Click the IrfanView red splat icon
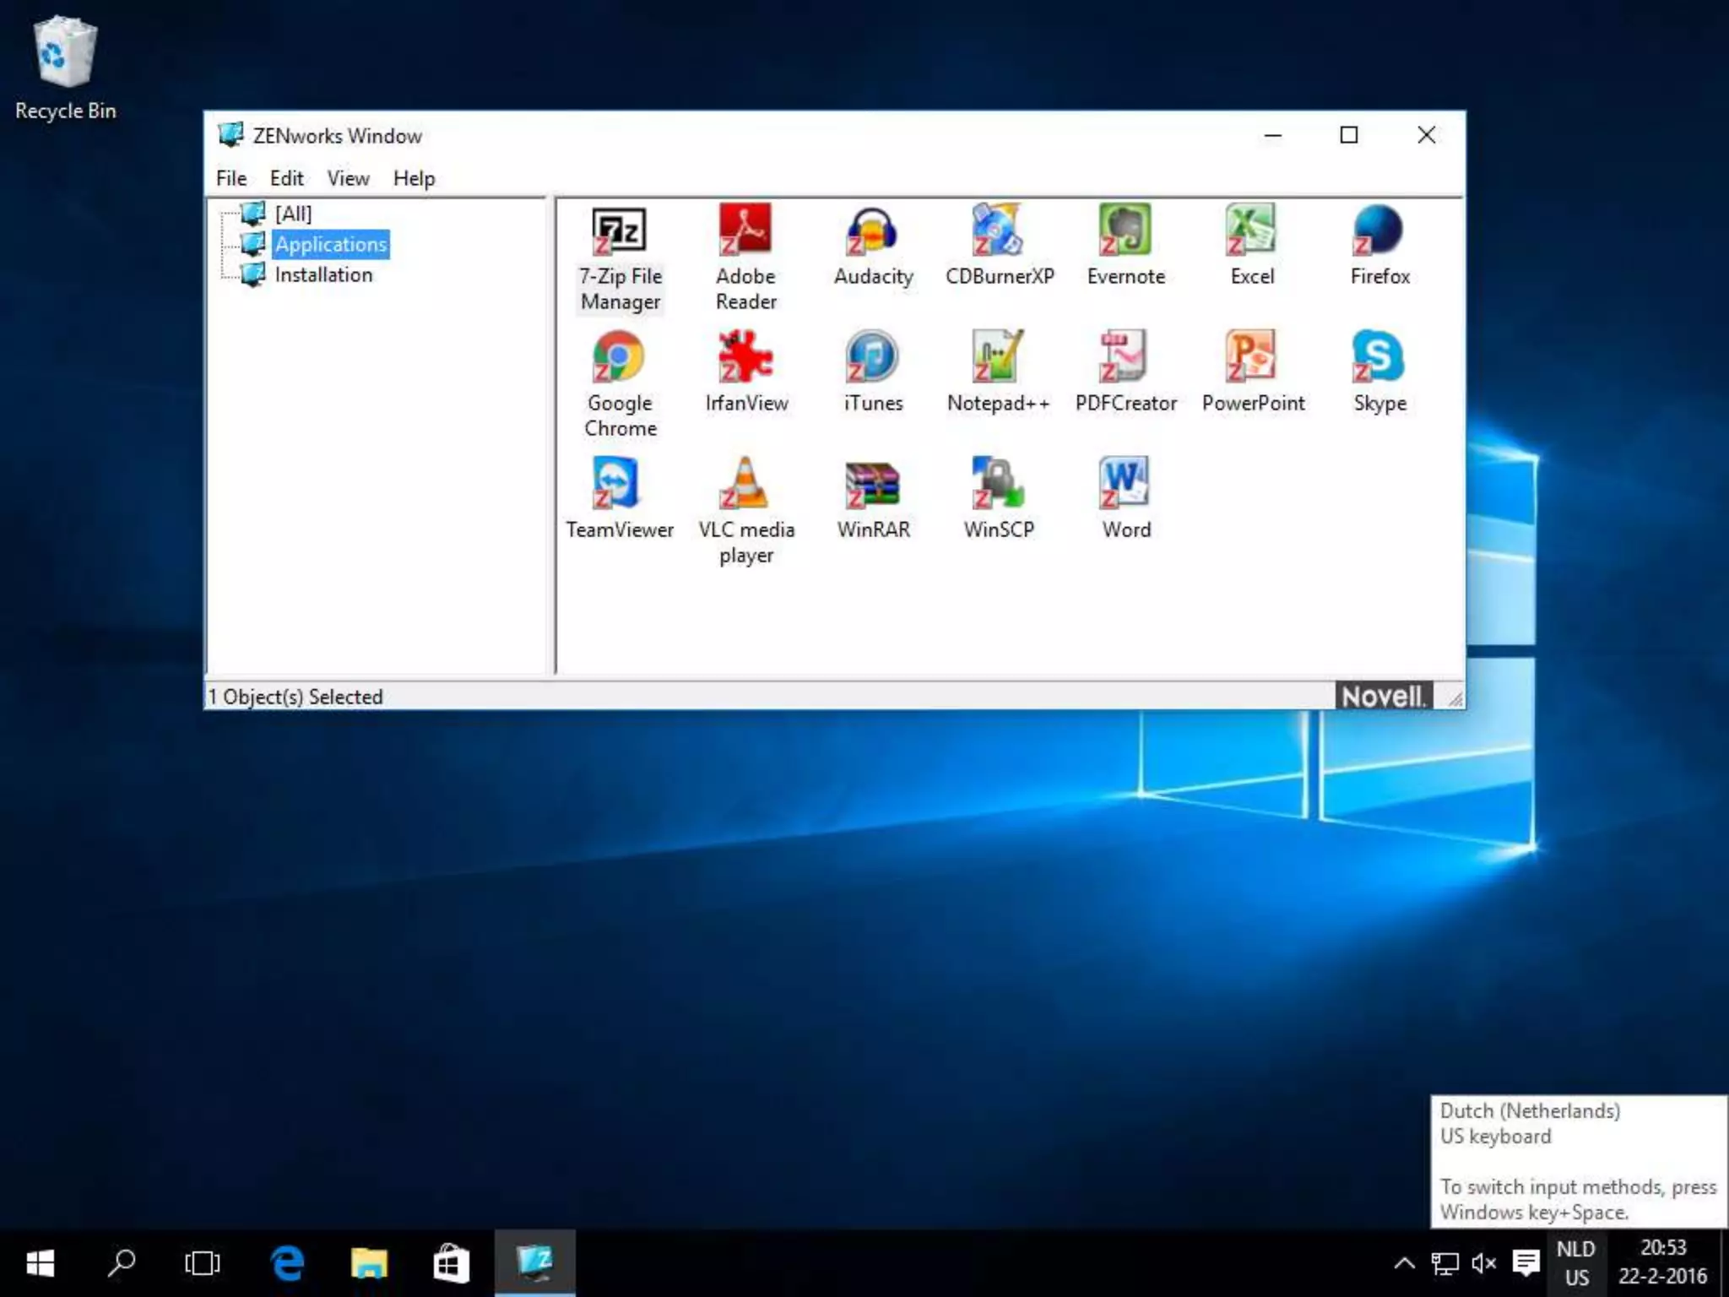This screenshot has width=1729, height=1297. tap(745, 356)
